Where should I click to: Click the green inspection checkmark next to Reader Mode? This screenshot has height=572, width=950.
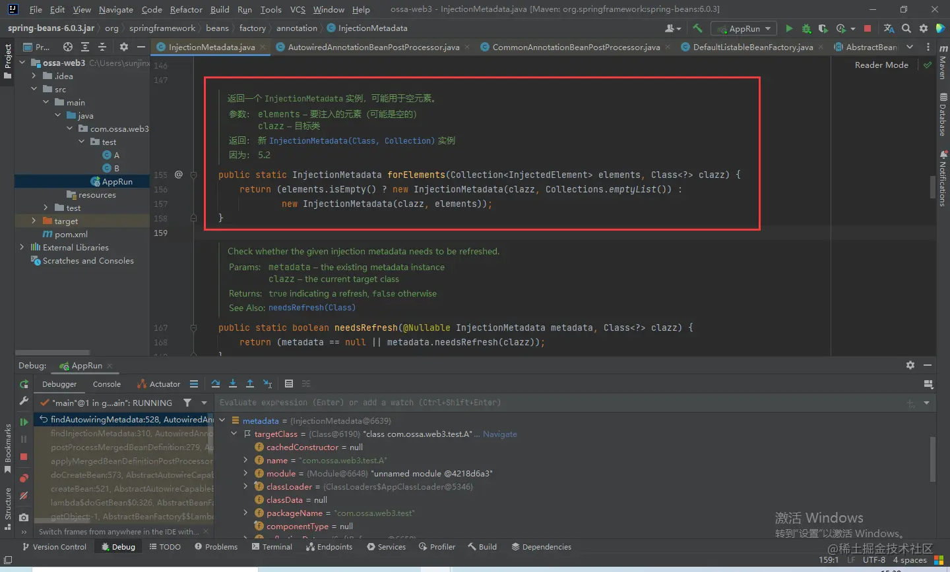(x=928, y=65)
